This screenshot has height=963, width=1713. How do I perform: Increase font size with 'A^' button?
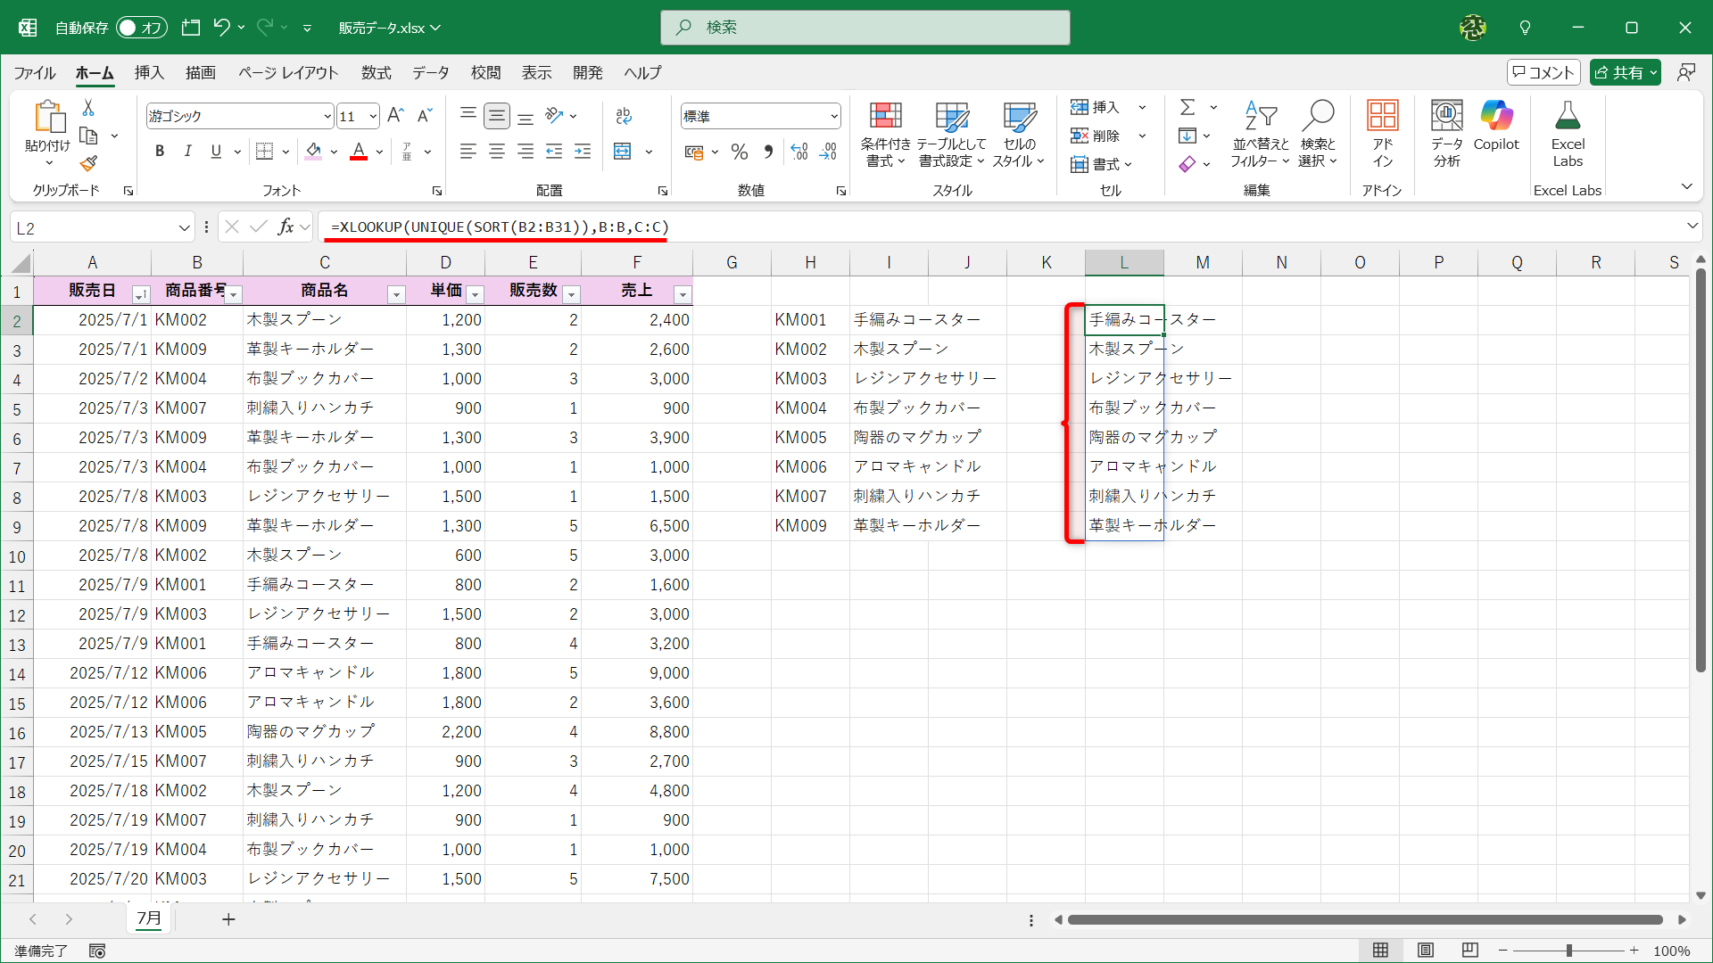pos(394,115)
